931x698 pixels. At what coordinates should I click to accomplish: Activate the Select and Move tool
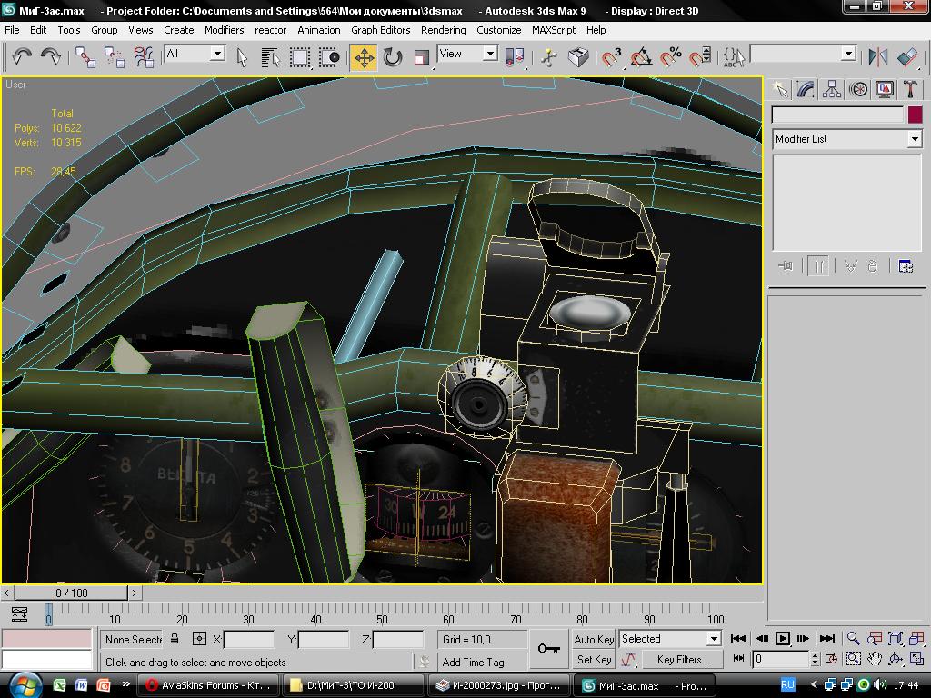(x=363, y=57)
